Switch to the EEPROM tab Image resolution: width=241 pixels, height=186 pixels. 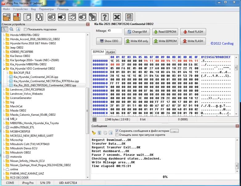click(98, 52)
